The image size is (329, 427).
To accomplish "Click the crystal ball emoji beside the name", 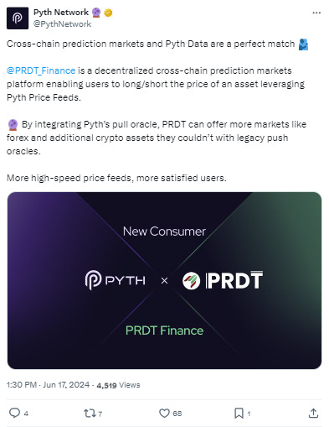I will click(x=96, y=13).
